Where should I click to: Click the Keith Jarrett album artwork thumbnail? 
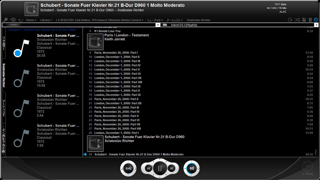tap(95, 42)
